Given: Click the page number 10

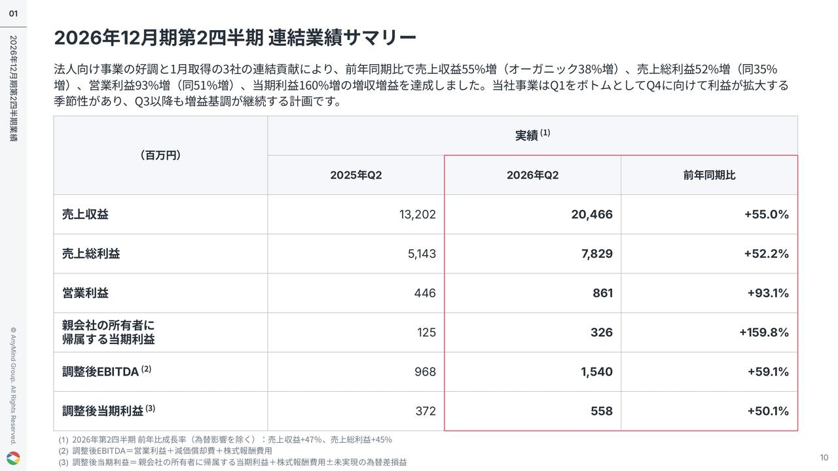Looking at the screenshot, I should click(824, 457).
